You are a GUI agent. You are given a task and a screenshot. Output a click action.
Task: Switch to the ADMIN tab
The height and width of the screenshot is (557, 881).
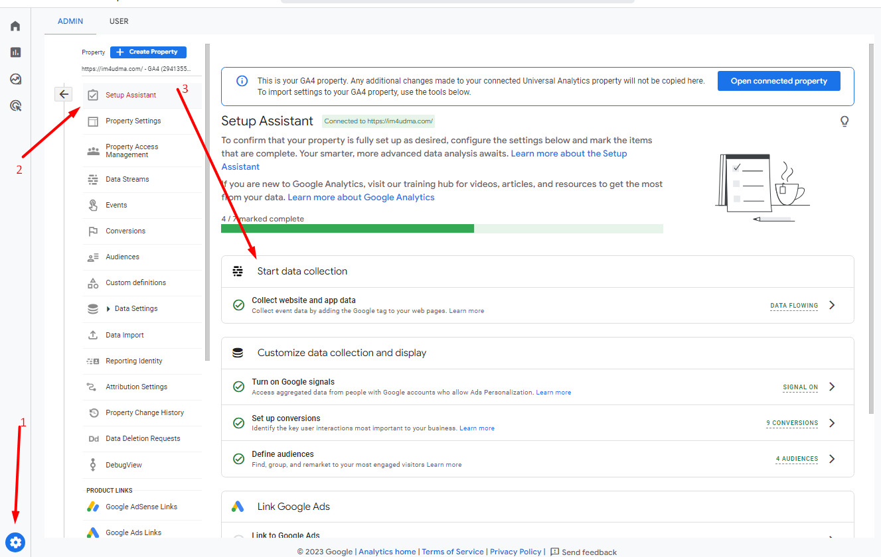click(x=70, y=21)
